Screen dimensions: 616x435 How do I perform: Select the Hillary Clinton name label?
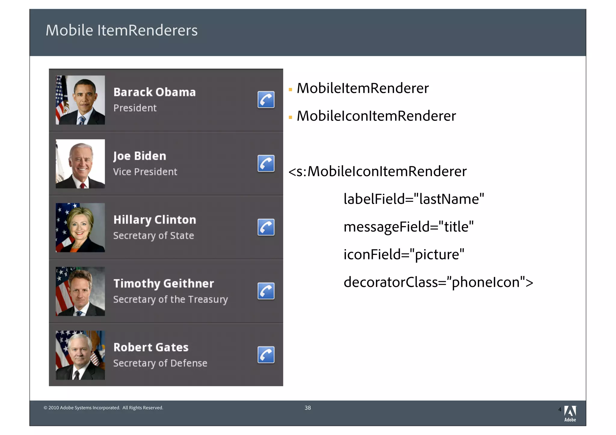tap(155, 220)
